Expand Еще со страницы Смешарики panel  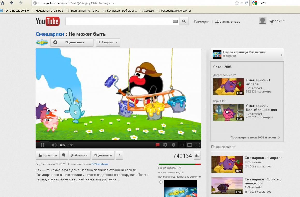pos(247,55)
